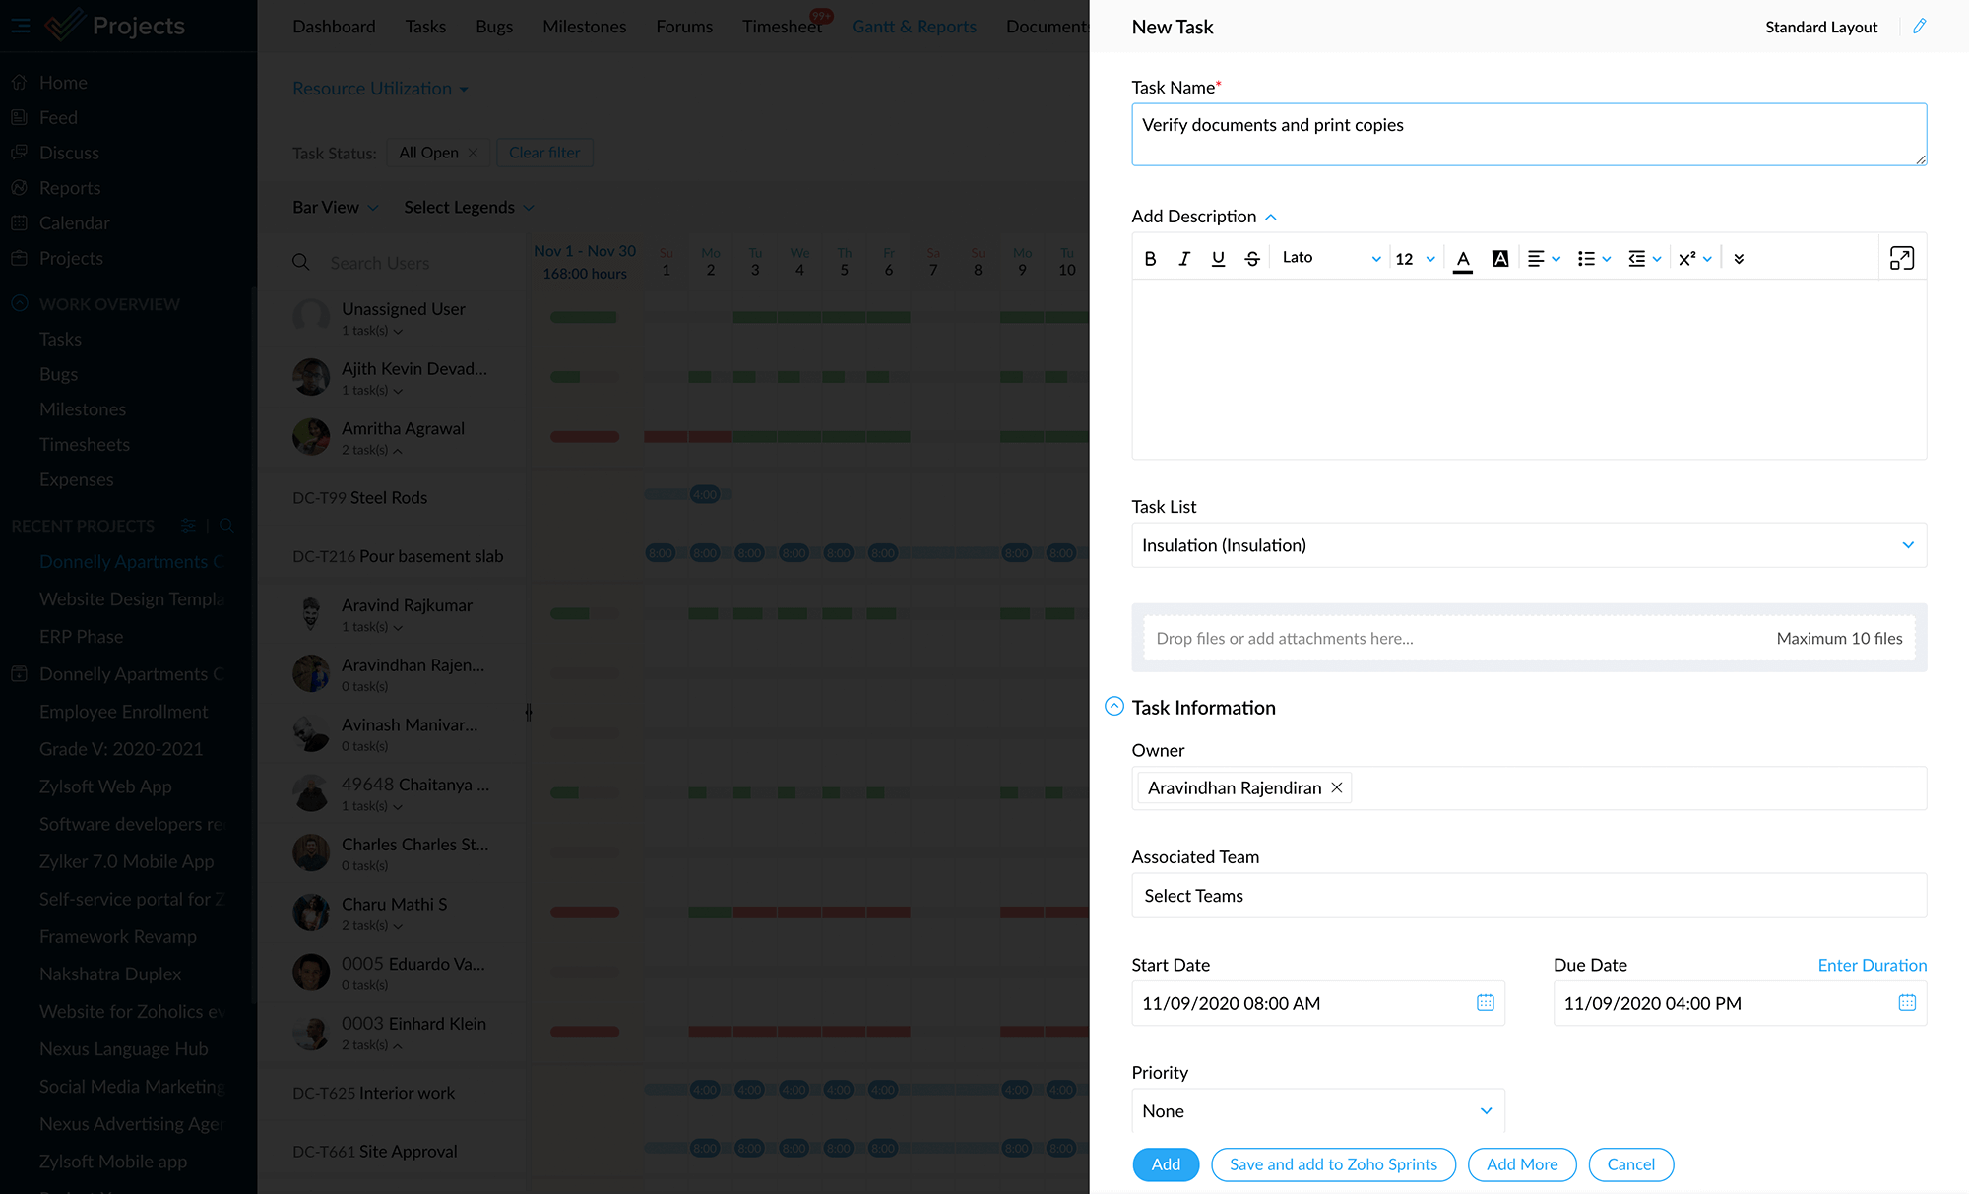Toggle strikethrough formatting in description editor
This screenshot has width=1969, height=1194.
point(1252,258)
